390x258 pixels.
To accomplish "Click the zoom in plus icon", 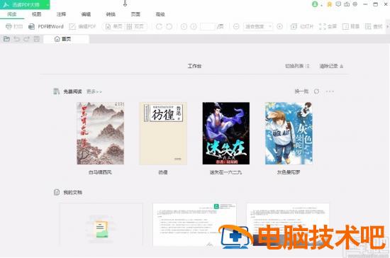I will (280, 26).
